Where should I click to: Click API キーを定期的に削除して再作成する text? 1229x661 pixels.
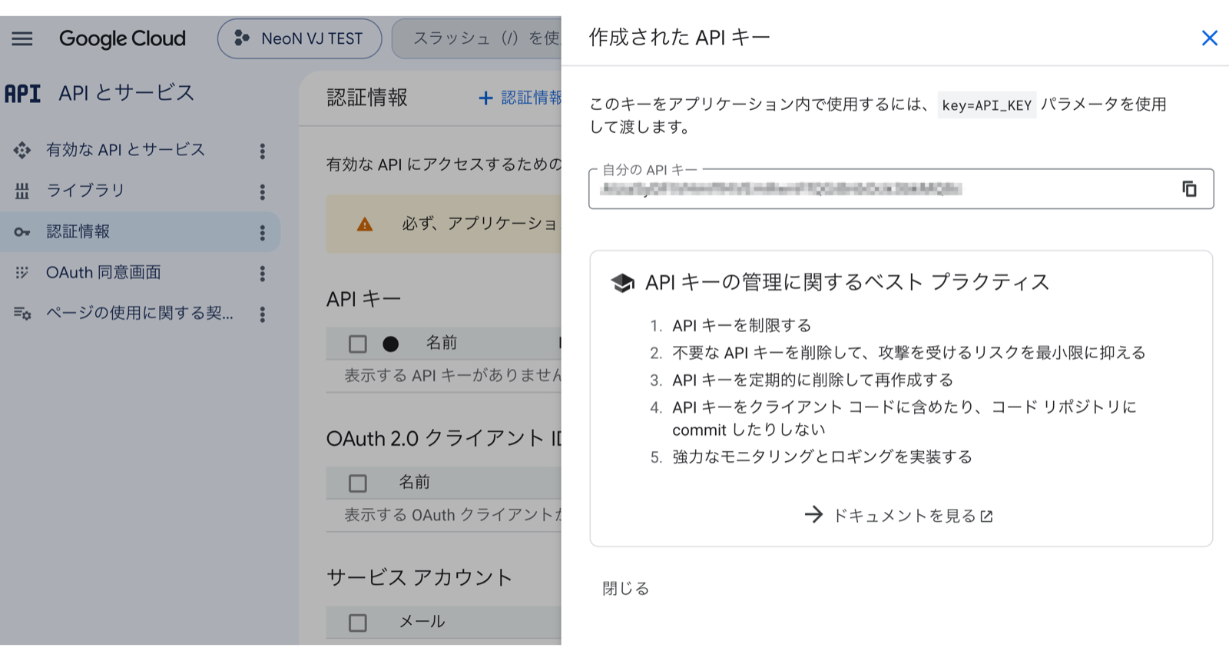point(813,380)
